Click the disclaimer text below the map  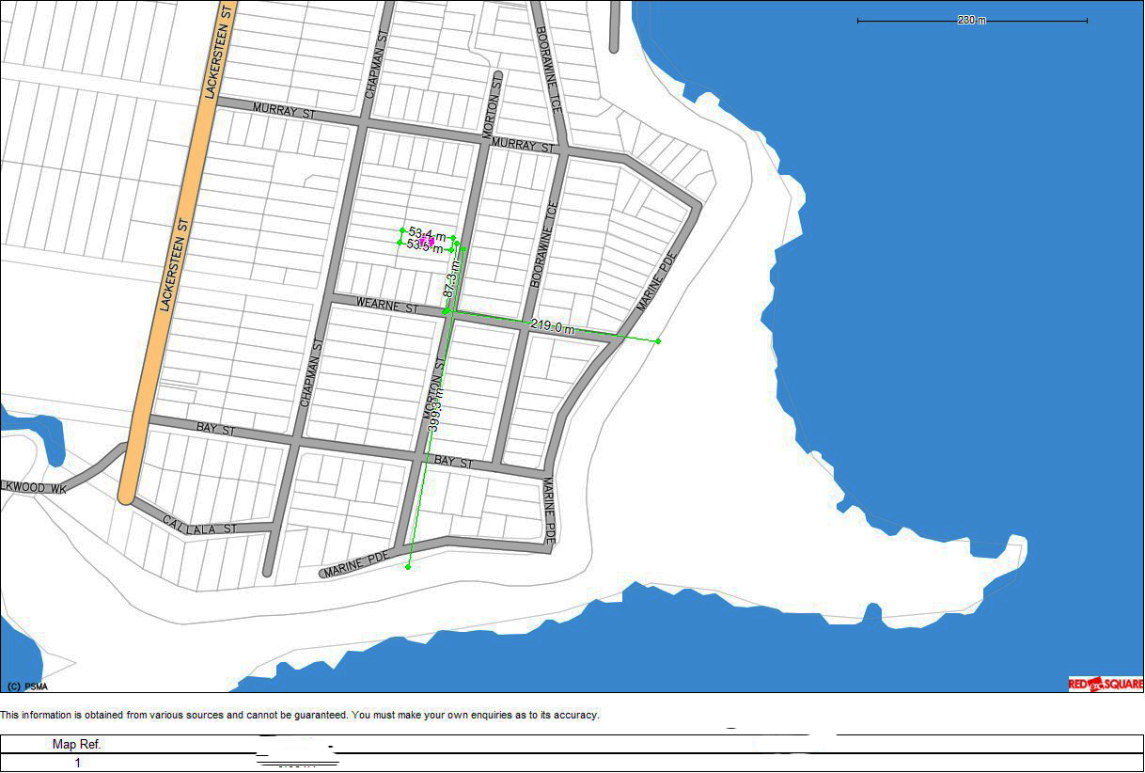[299, 713]
